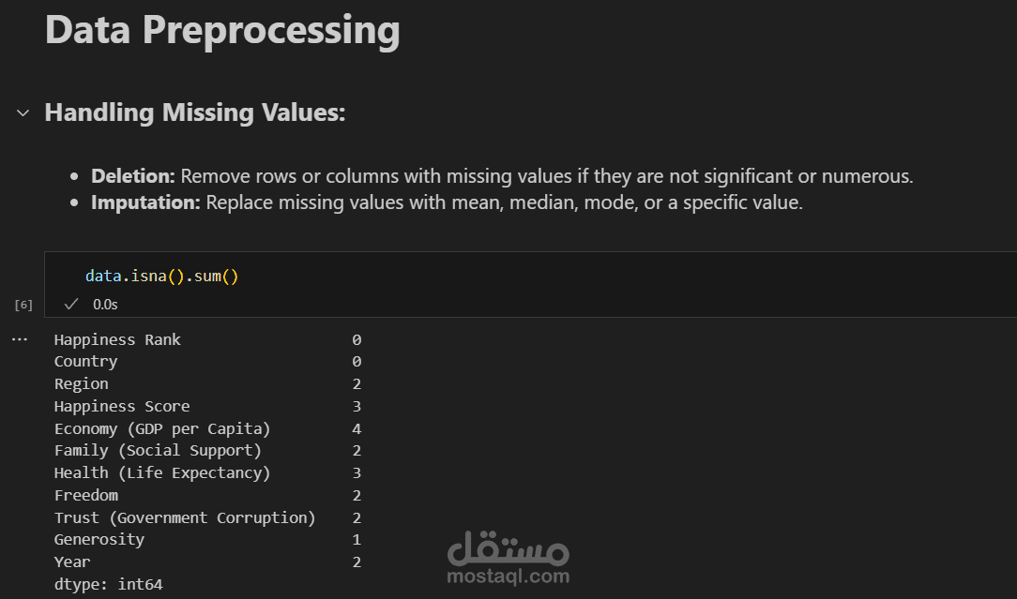Click the Trust (Government Corruption) output row
This screenshot has width=1017, height=599.
click(x=185, y=517)
